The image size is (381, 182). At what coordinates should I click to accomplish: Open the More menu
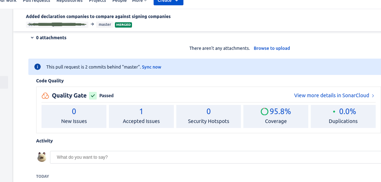[x=139, y=1]
